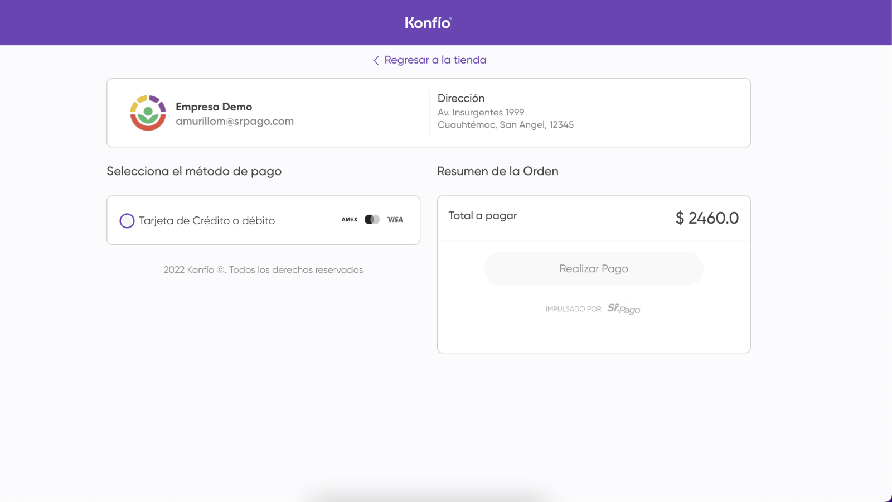Viewport: 892px width, 502px height.
Task: Click the Konfío logo in header
Action: [x=428, y=22]
